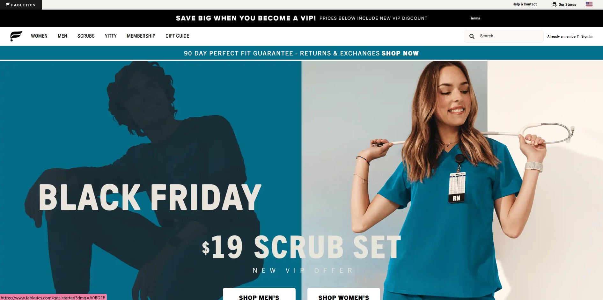The width and height of the screenshot is (603, 300).
Task: Click the Our Stores shop icon
Action: click(555, 4)
